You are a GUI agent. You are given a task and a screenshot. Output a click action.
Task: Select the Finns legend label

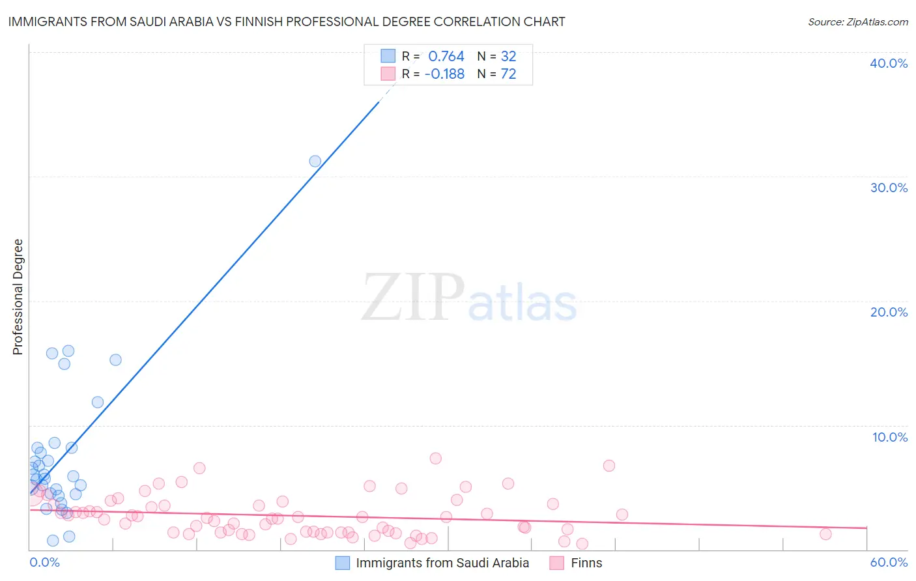(x=586, y=563)
